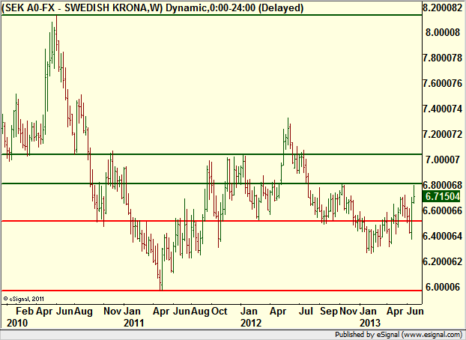Viewport: 466px width, 340px height.
Task: Select the red horizontal line near 6.52
Action: 211,221
